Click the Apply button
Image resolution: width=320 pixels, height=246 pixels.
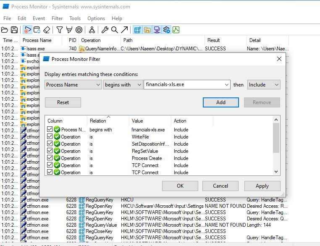[x=262, y=186]
